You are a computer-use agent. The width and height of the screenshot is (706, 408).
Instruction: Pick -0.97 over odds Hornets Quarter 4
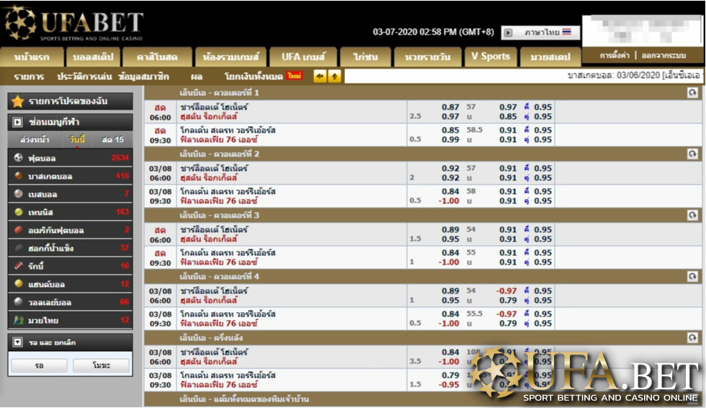(506, 291)
